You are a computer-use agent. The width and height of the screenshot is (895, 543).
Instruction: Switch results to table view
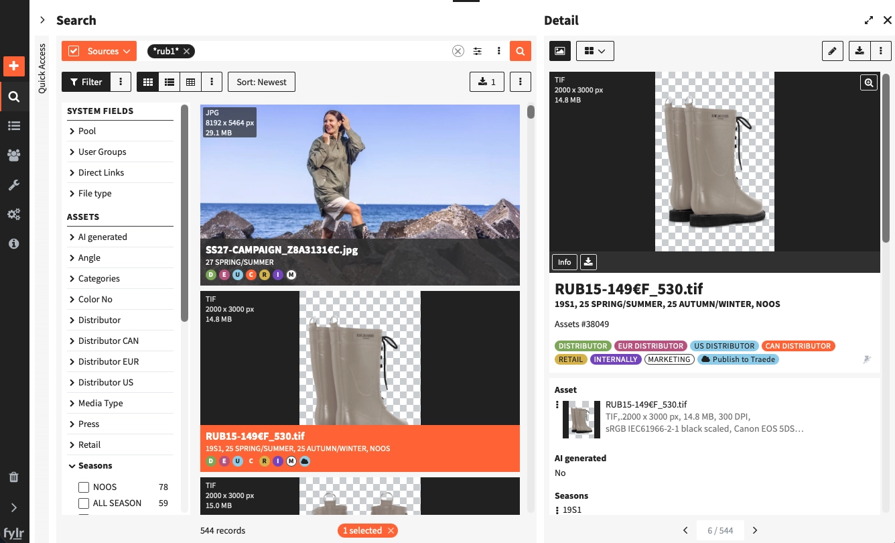pyautogui.click(x=191, y=82)
